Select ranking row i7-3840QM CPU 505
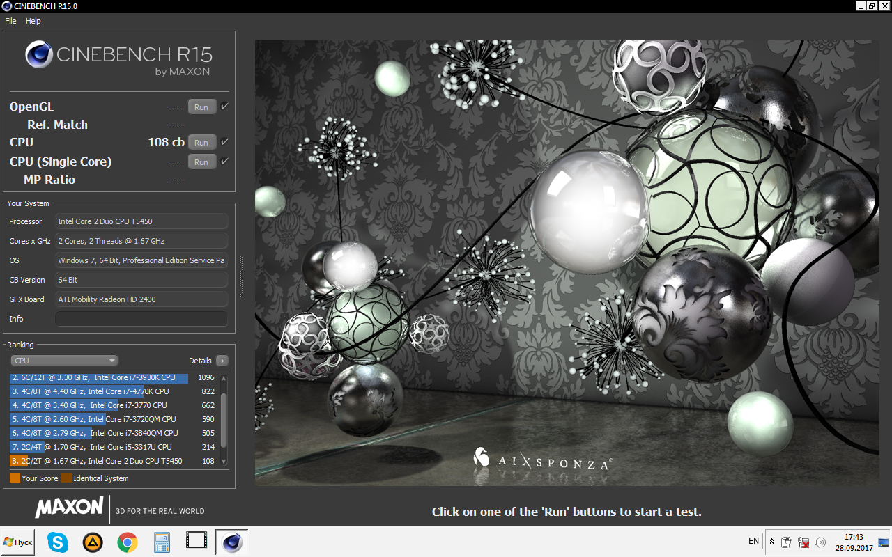This screenshot has width=892, height=557. [x=114, y=433]
